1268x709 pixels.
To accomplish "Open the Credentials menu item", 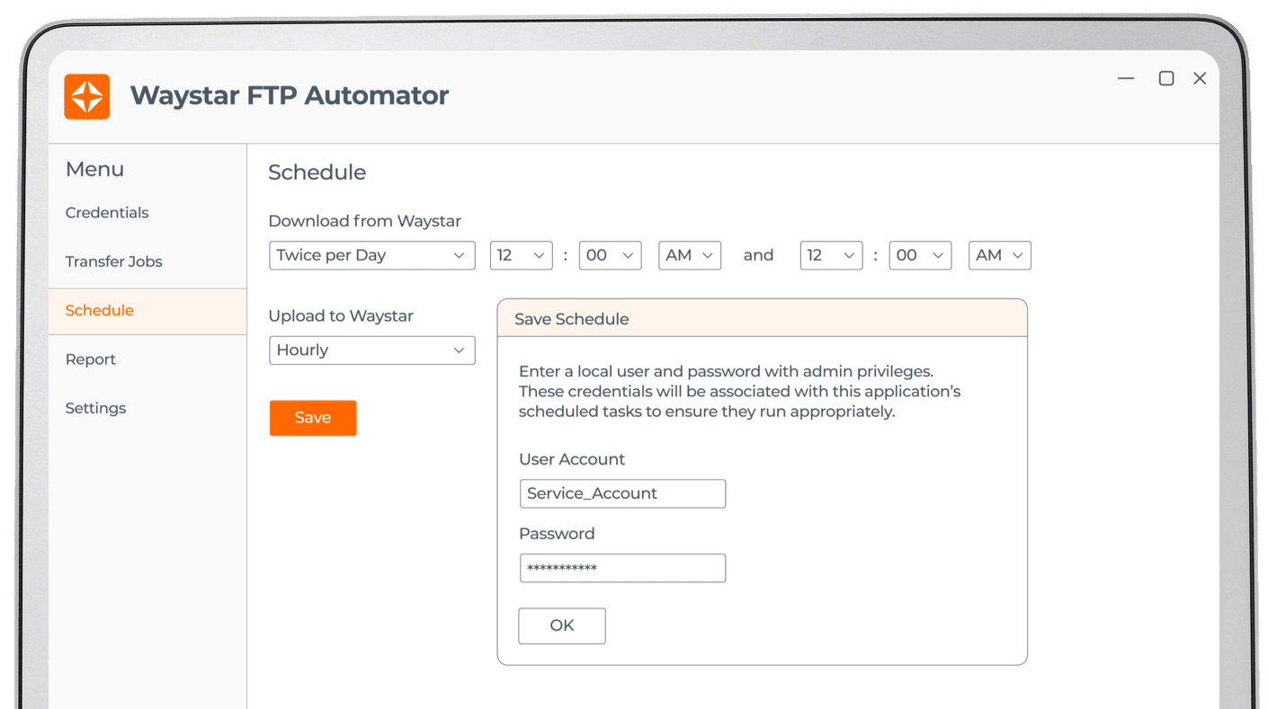I will coord(106,212).
